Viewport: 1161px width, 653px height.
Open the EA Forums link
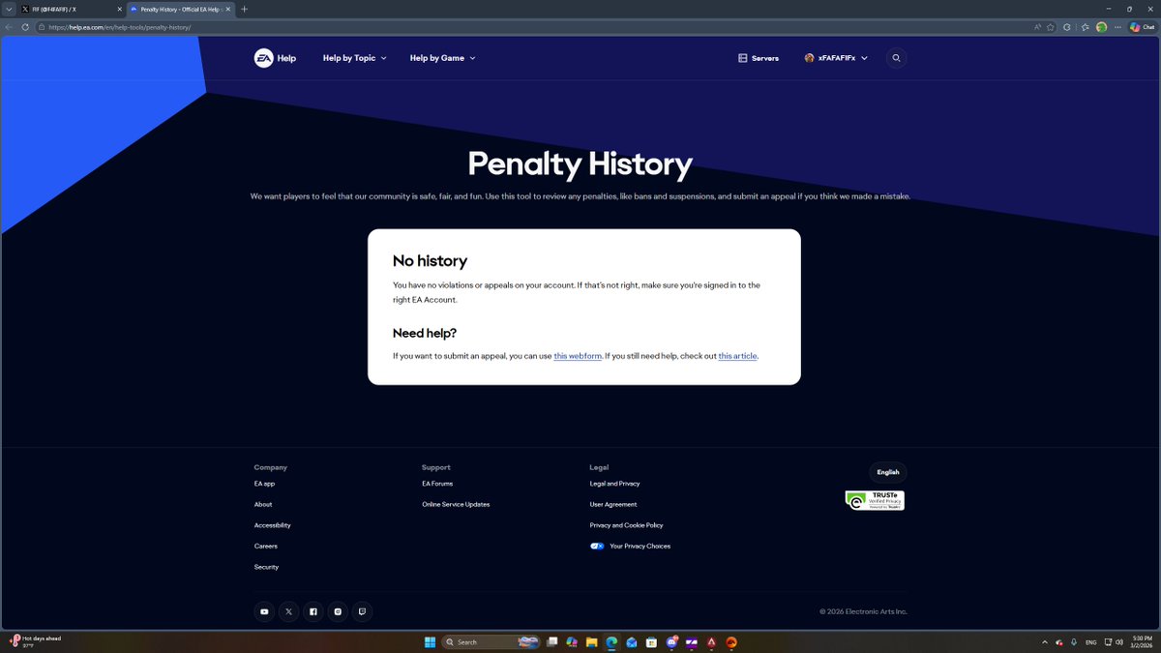(437, 484)
